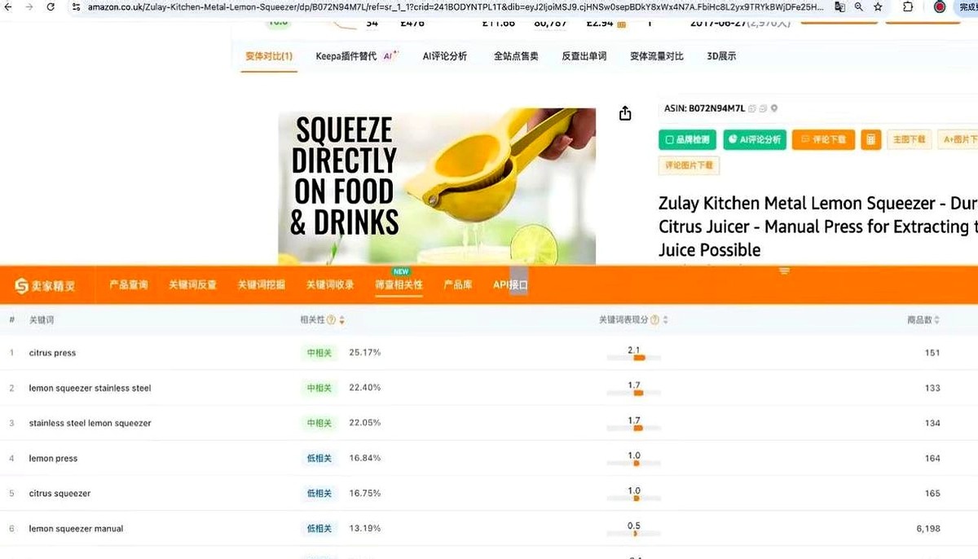The height and width of the screenshot is (559, 978).
Task: Click the help icon beside 相关性 header
Action: click(x=331, y=320)
